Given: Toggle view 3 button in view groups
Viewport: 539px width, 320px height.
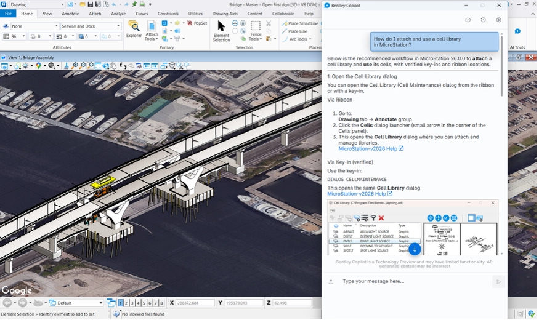Looking at the screenshot, I should [x=132, y=303].
